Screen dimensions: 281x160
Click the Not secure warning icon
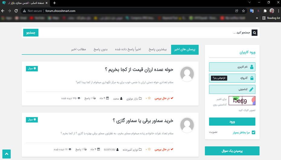pyautogui.click(x=24, y=11)
